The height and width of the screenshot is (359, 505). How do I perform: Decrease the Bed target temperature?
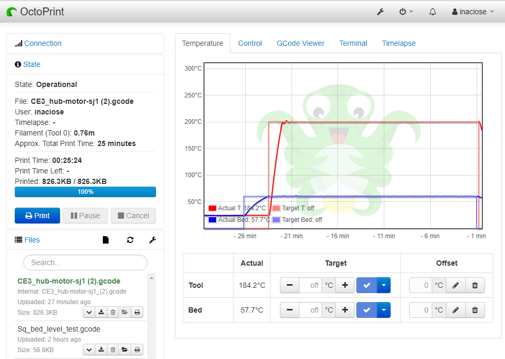(x=289, y=310)
